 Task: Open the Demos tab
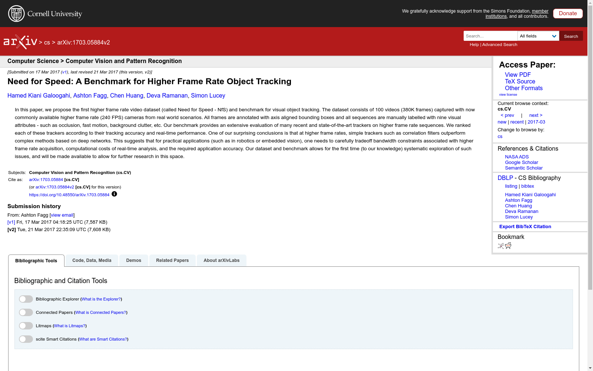click(x=134, y=260)
